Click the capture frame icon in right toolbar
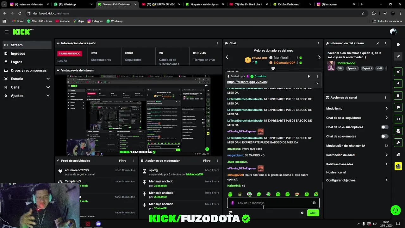 (x=398, y=72)
